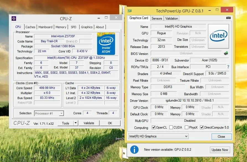Click the Tools button in CPU-Z
This screenshot has height=162, width=247.
pyautogui.click(x=66, y=123)
